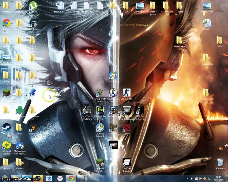Launch the Chrome desktop shortcut
The image size is (228, 182).
tap(6, 26)
